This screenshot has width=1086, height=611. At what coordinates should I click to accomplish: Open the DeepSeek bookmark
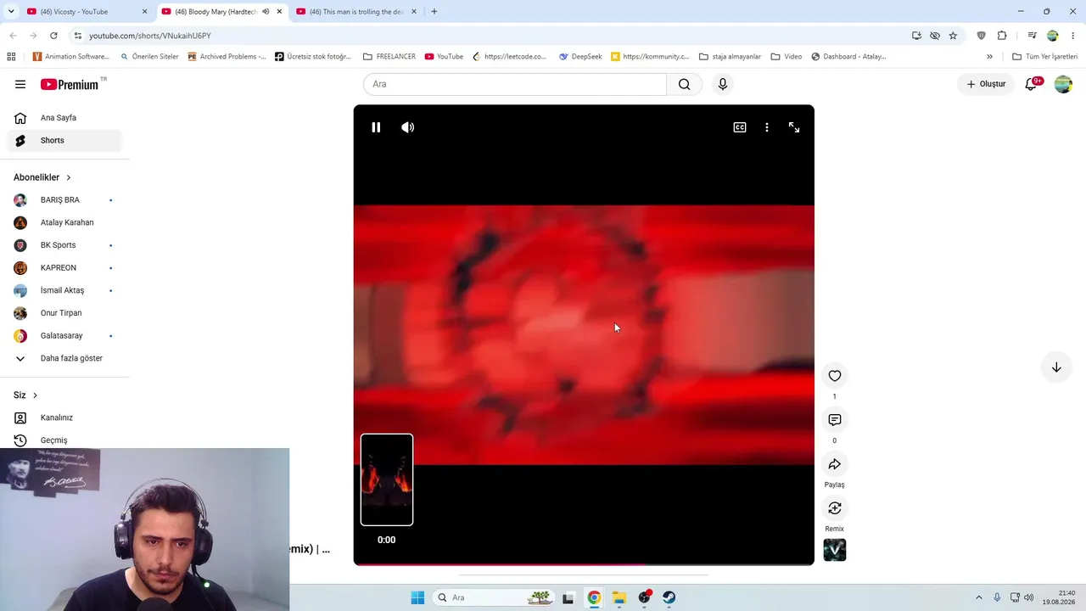click(x=580, y=57)
